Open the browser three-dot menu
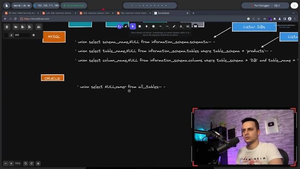 pos(295,19)
